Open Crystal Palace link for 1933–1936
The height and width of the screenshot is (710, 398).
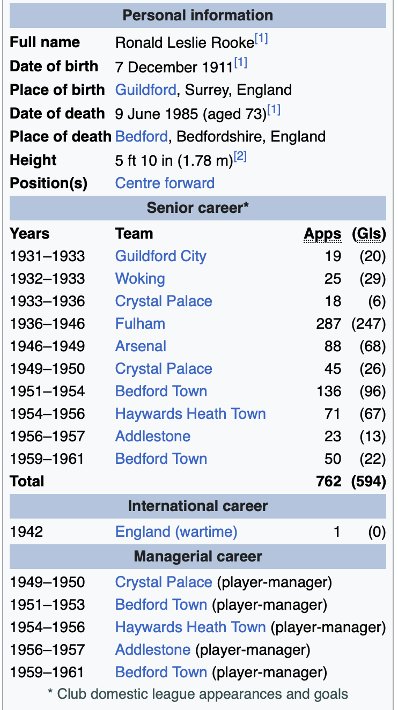tap(164, 301)
